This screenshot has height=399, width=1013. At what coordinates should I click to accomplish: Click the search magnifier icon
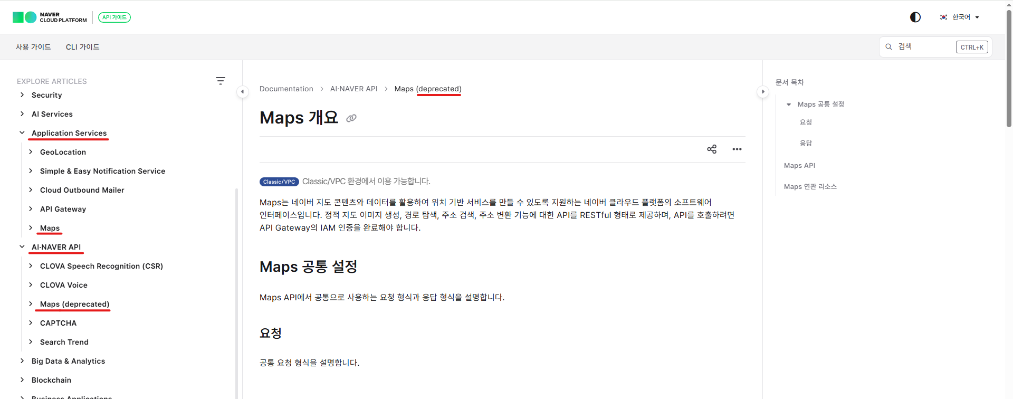[888, 47]
